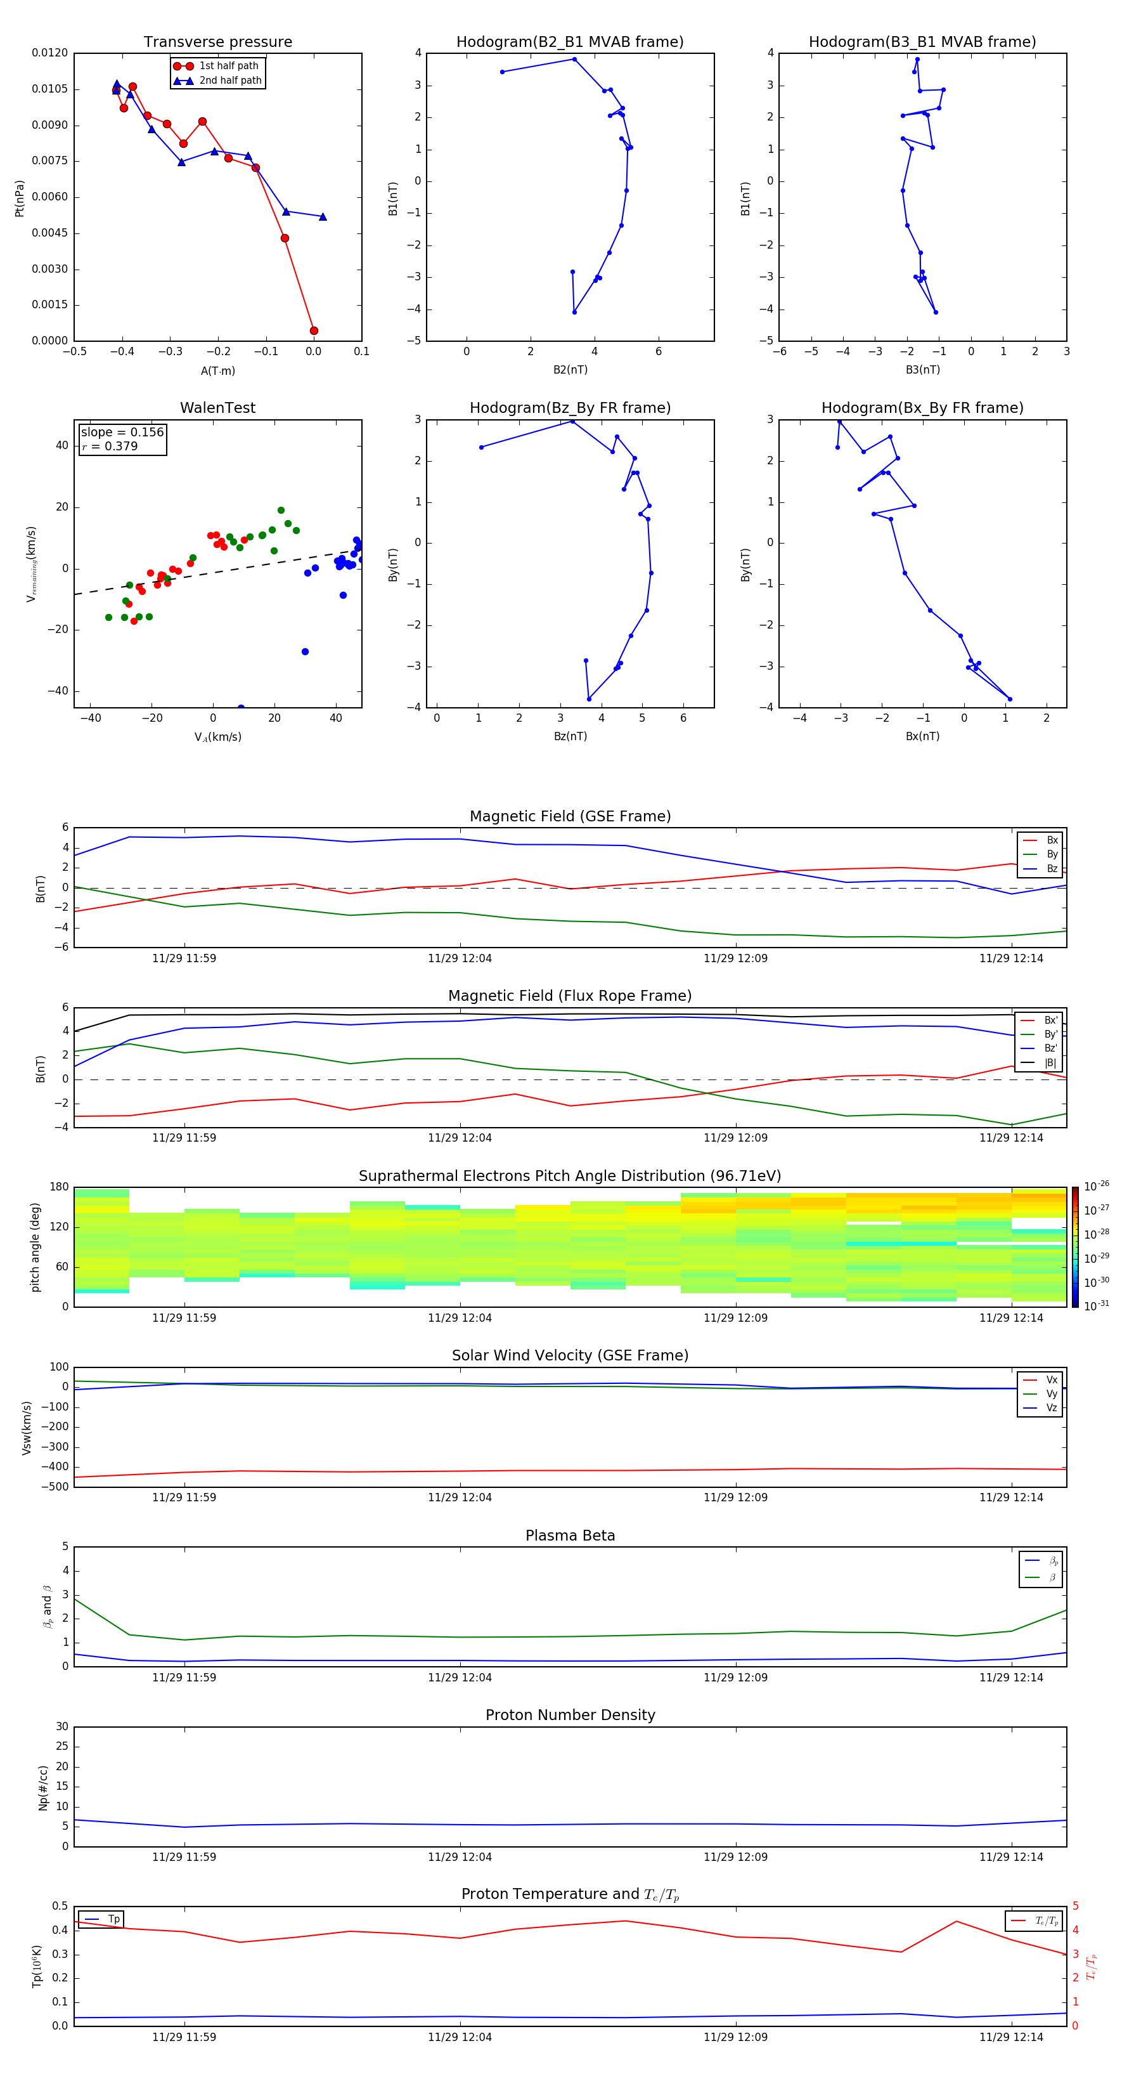Select the Te/Tp legend entry box
1141x2093 pixels.
(x=1034, y=1920)
